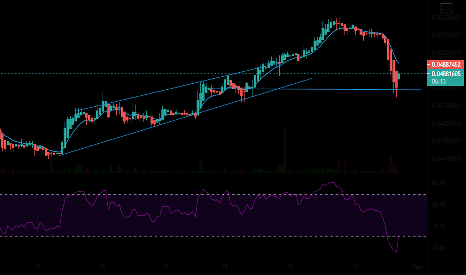Click the tallest green volume bar
Screen dimensions: 466x275
[284, 151]
